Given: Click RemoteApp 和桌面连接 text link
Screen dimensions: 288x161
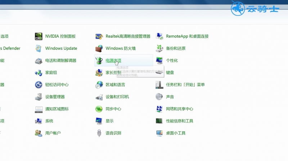Looking at the screenshot, I should [187, 36].
